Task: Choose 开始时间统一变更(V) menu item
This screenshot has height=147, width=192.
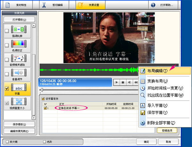Action: [x=165, y=88]
